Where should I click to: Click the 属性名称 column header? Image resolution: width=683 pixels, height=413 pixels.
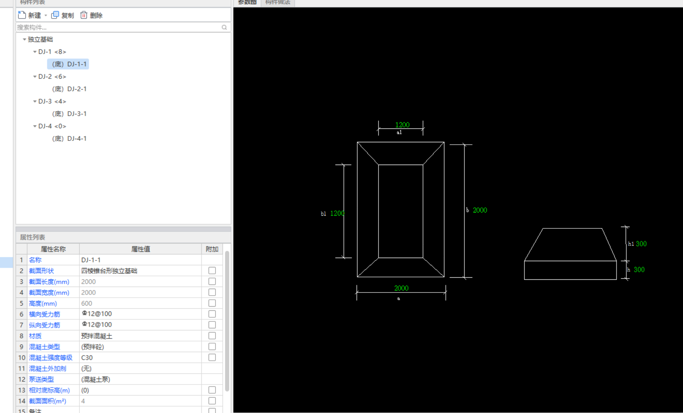point(53,249)
